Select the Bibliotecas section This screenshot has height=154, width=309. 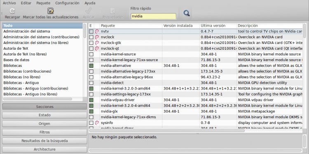[42, 66]
